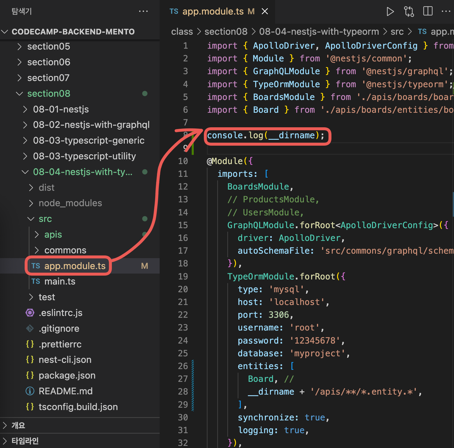This screenshot has height=448, width=454.
Task: Click the 'TypeOrmModule.forRoot' call
Action: 281,277
